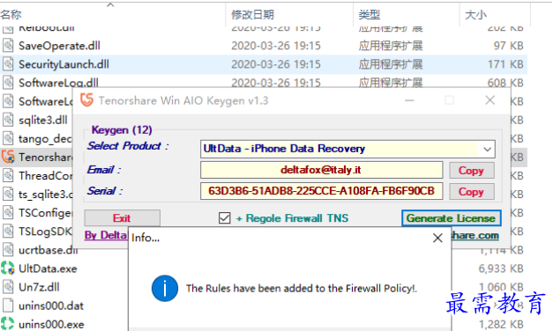Click the SecurityLaunch.dll file icon

coord(8,64)
